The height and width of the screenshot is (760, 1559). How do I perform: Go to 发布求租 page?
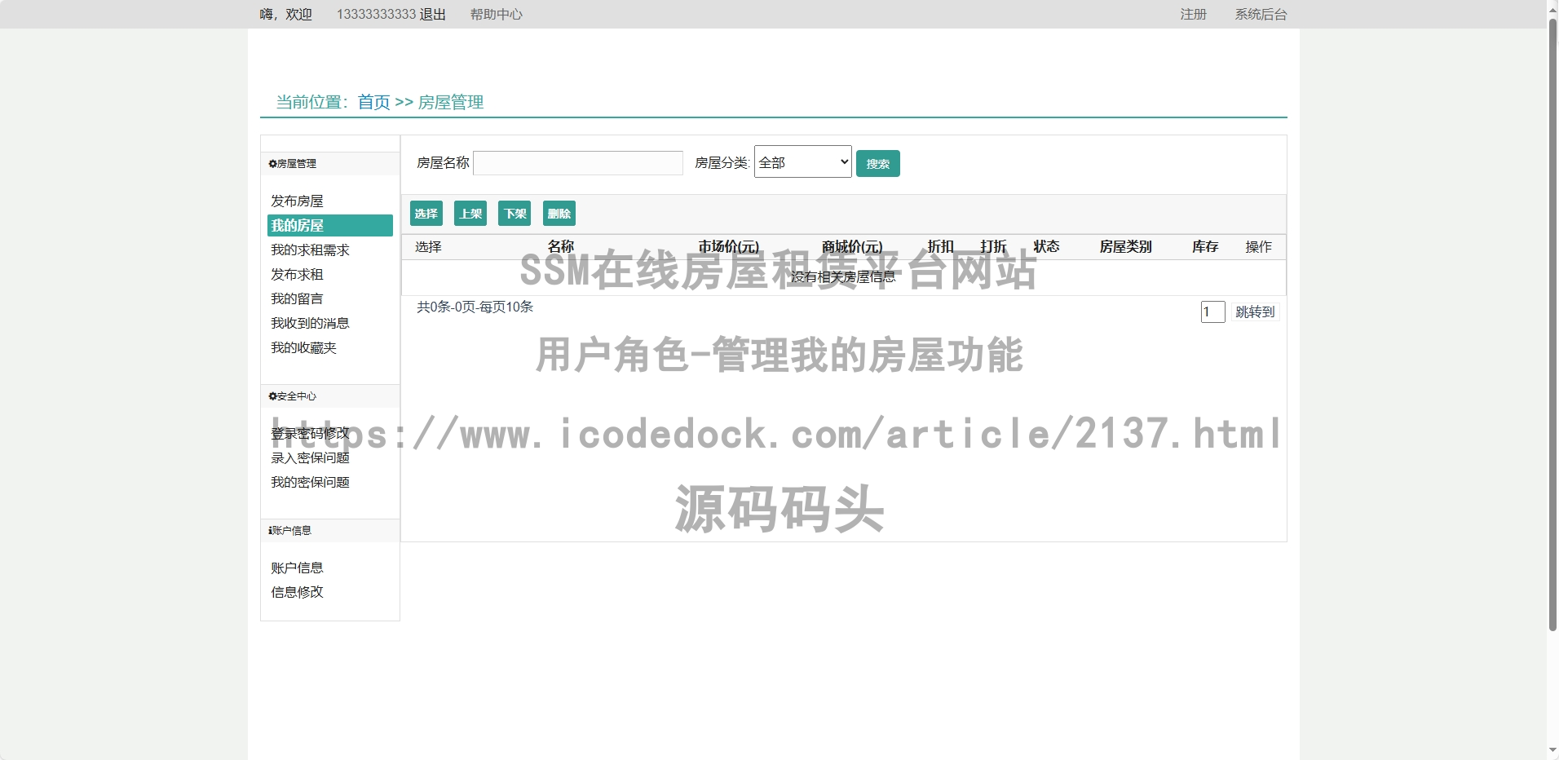tap(297, 274)
